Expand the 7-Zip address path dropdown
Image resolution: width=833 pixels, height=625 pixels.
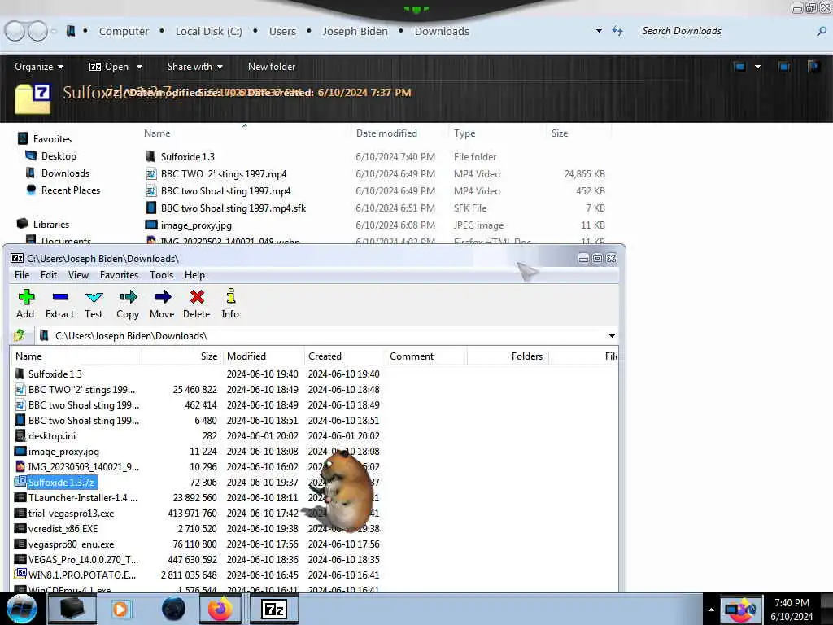coord(612,336)
